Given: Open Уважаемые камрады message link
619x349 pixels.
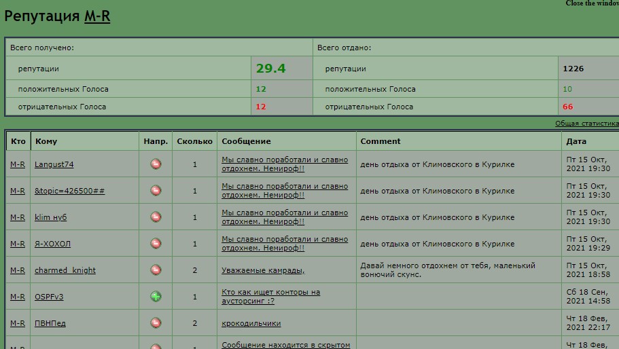Looking at the screenshot, I should pos(264,270).
